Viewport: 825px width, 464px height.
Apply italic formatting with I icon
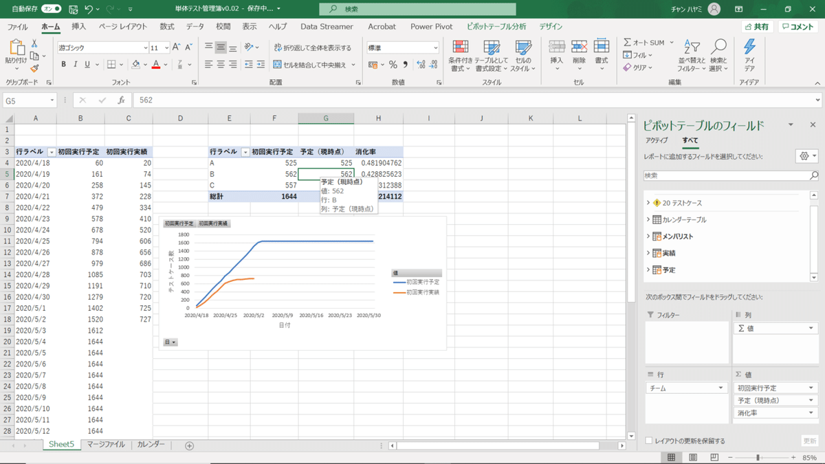click(x=76, y=65)
